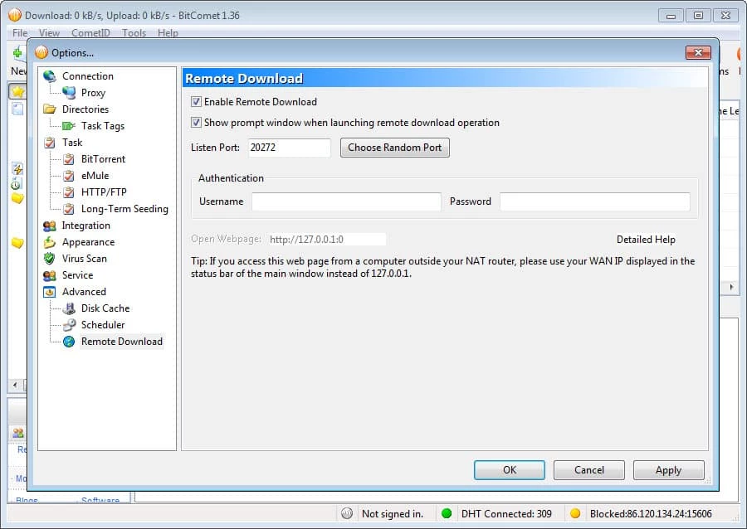Click 'DHT Connected: 309' in status bar

click(506, 514)
